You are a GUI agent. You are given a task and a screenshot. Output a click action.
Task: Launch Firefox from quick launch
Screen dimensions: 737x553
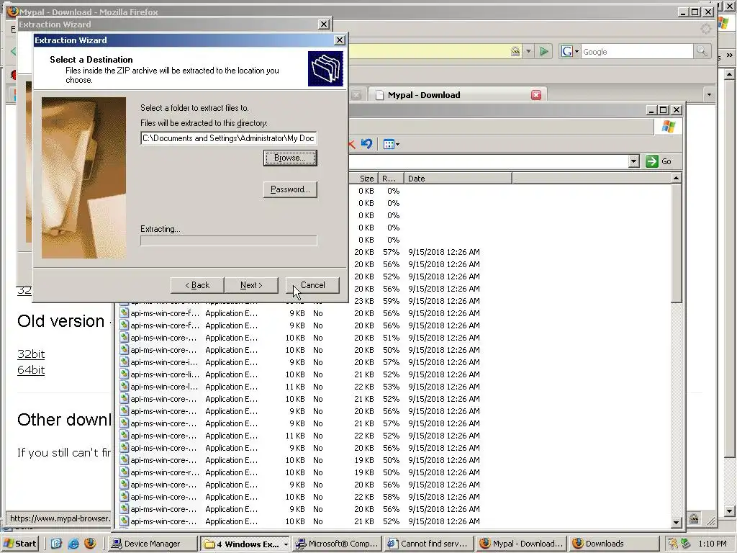pos(90,544)
